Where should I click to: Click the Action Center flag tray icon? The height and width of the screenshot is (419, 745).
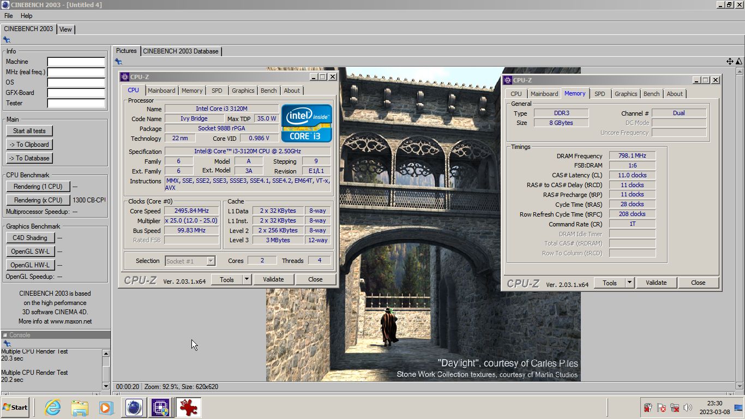(x=662, y=408)
